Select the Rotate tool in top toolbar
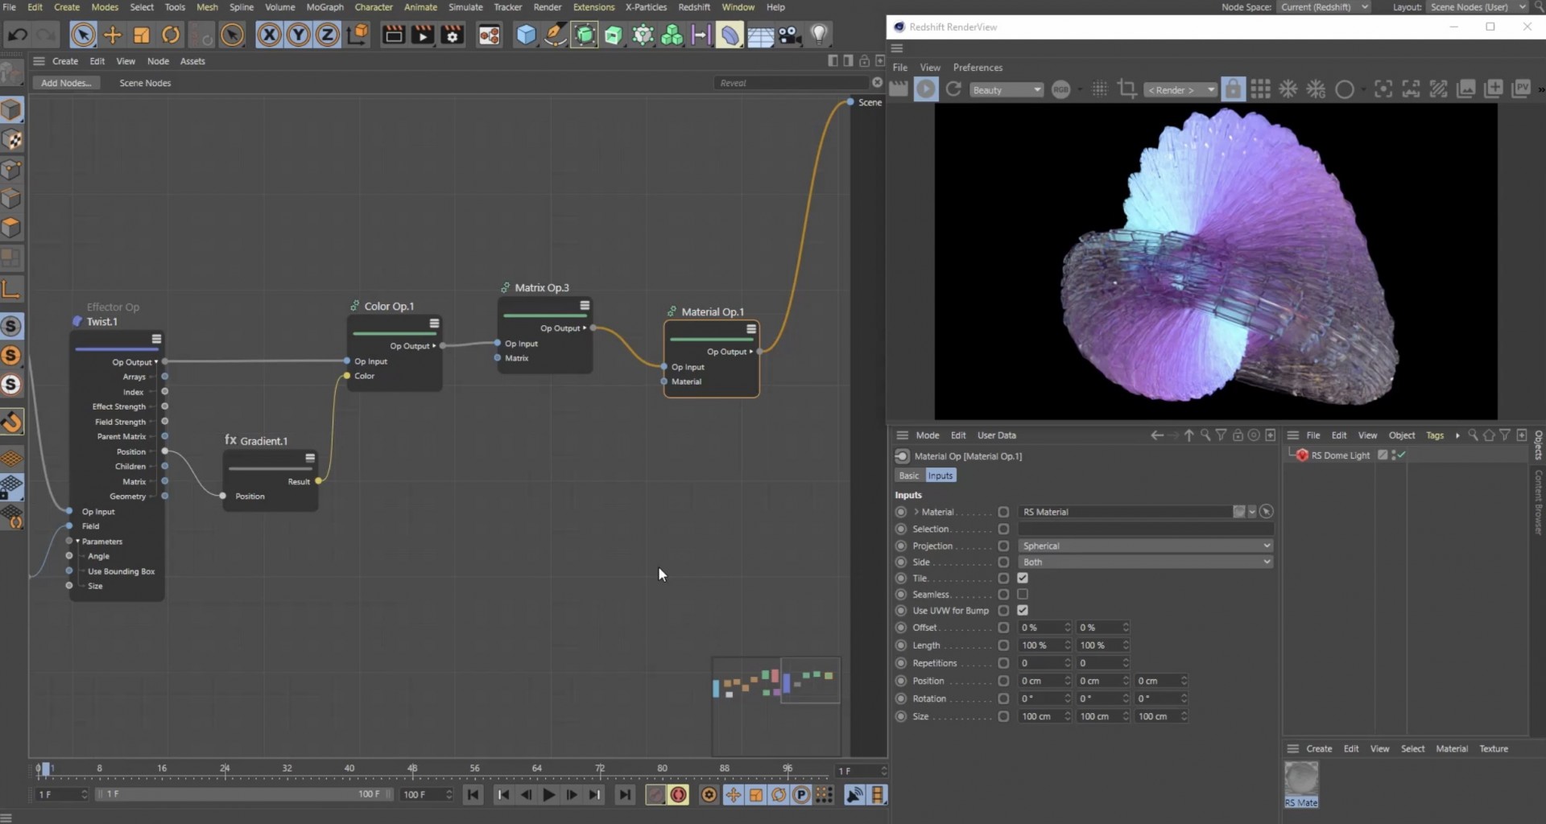The height and width of the screenshot is (824, 1546). (x=171, y=35)
